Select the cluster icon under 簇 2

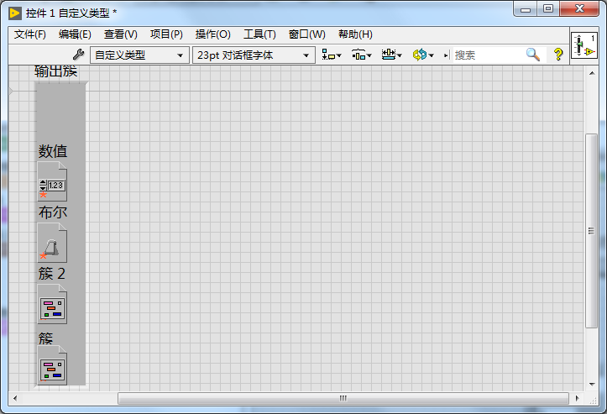pos(52,304)
